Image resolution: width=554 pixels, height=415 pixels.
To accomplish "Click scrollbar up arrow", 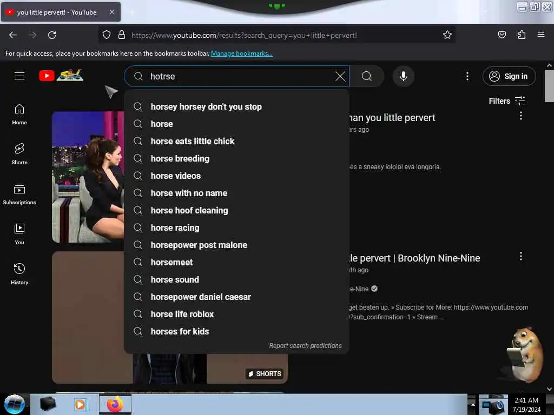I will [x=549, y=65].
